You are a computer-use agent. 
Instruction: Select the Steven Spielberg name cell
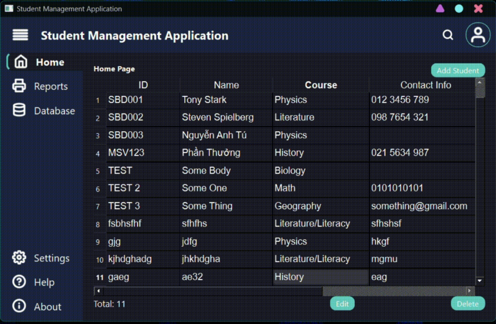point(226,118)
